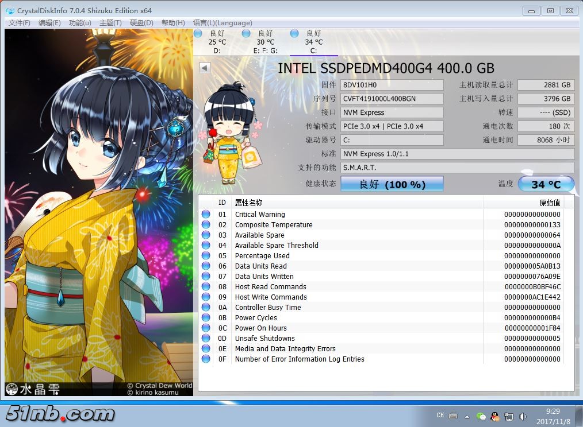Select the C: disk tab
Screen dimensions: 583x427
pos(313,42)
